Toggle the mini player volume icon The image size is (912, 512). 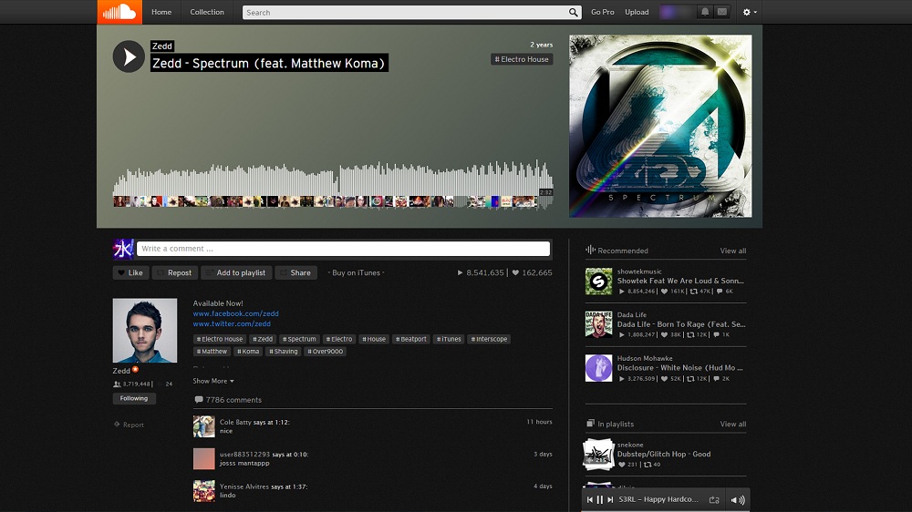click(x=738, y=500)
